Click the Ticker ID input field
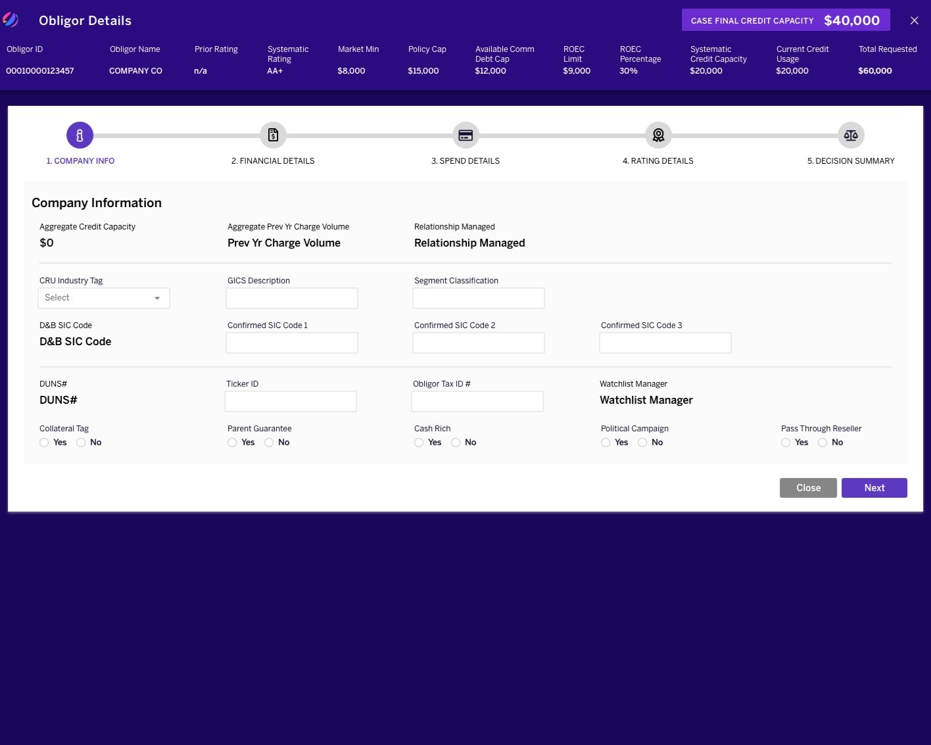The height and width of the screenshot is (745, 931). [x=291, y=401]
